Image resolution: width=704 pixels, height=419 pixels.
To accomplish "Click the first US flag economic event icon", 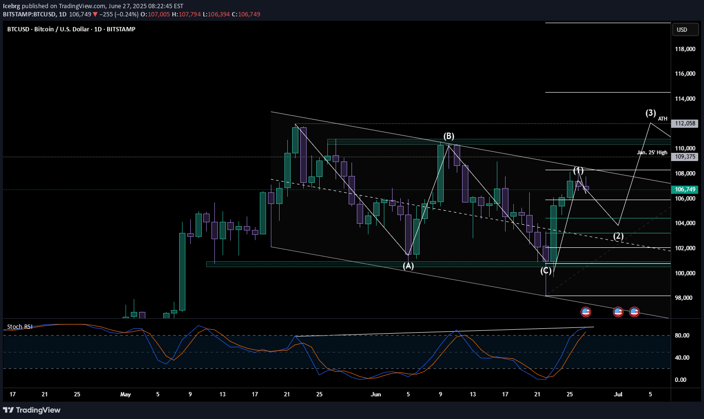I will click(x=586, y=312).
